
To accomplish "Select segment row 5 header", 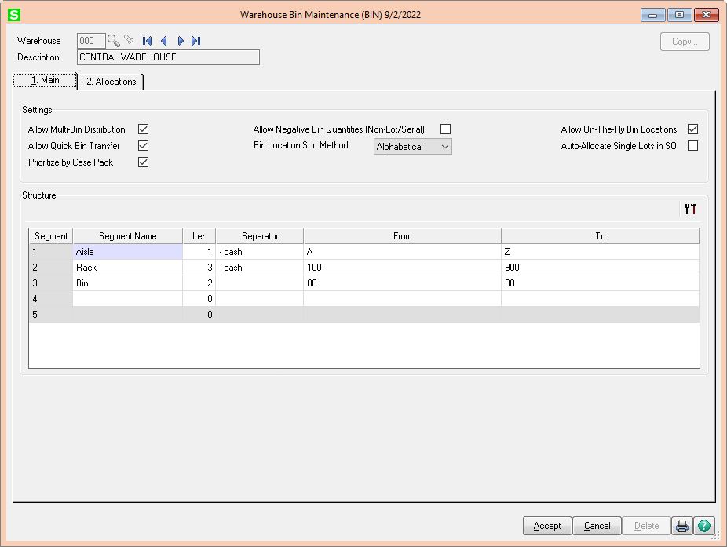I will (x=51, y=315).
